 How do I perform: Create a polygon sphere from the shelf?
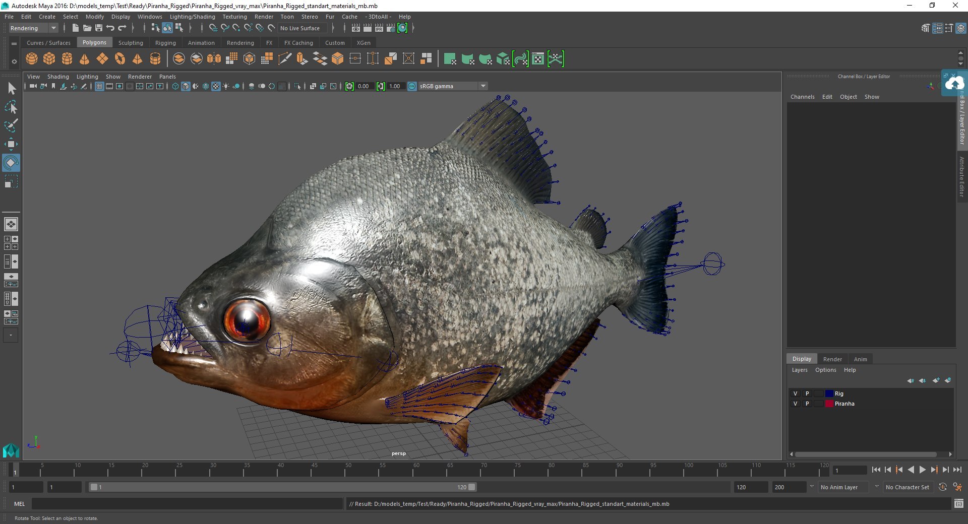pos(32,59)
